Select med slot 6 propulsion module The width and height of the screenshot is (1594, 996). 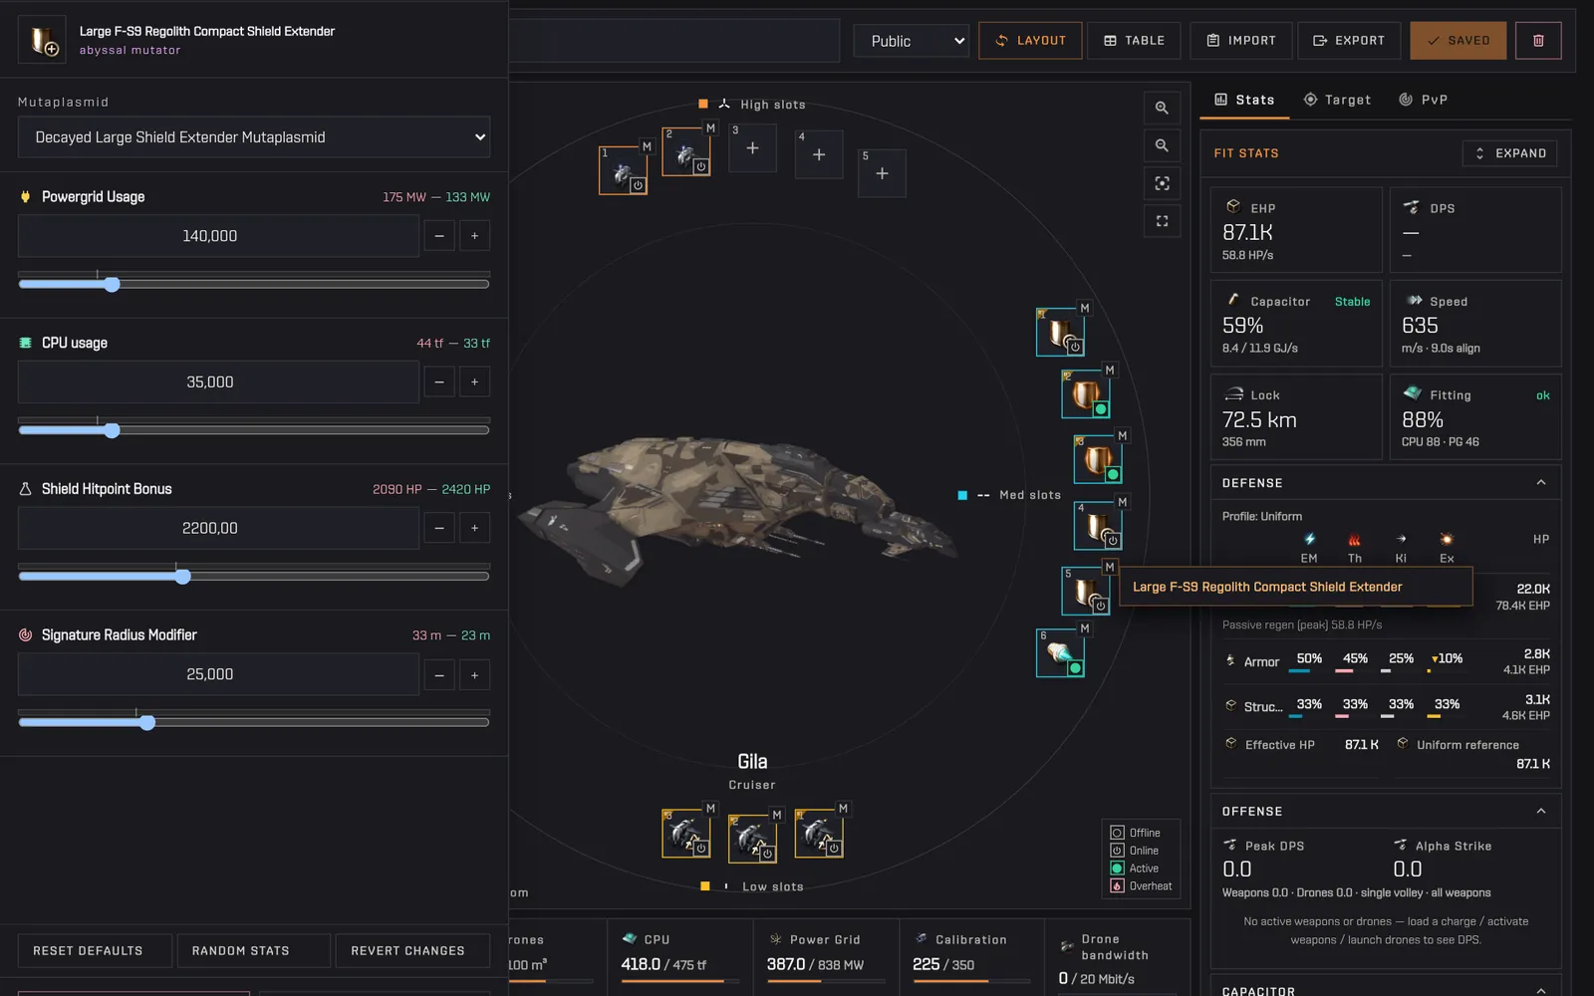tap(1060, 652)
